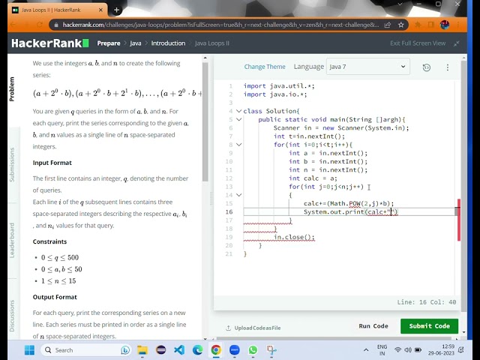
Task: Go to Introduction in the breadcrumb
Action: point(168,43)
